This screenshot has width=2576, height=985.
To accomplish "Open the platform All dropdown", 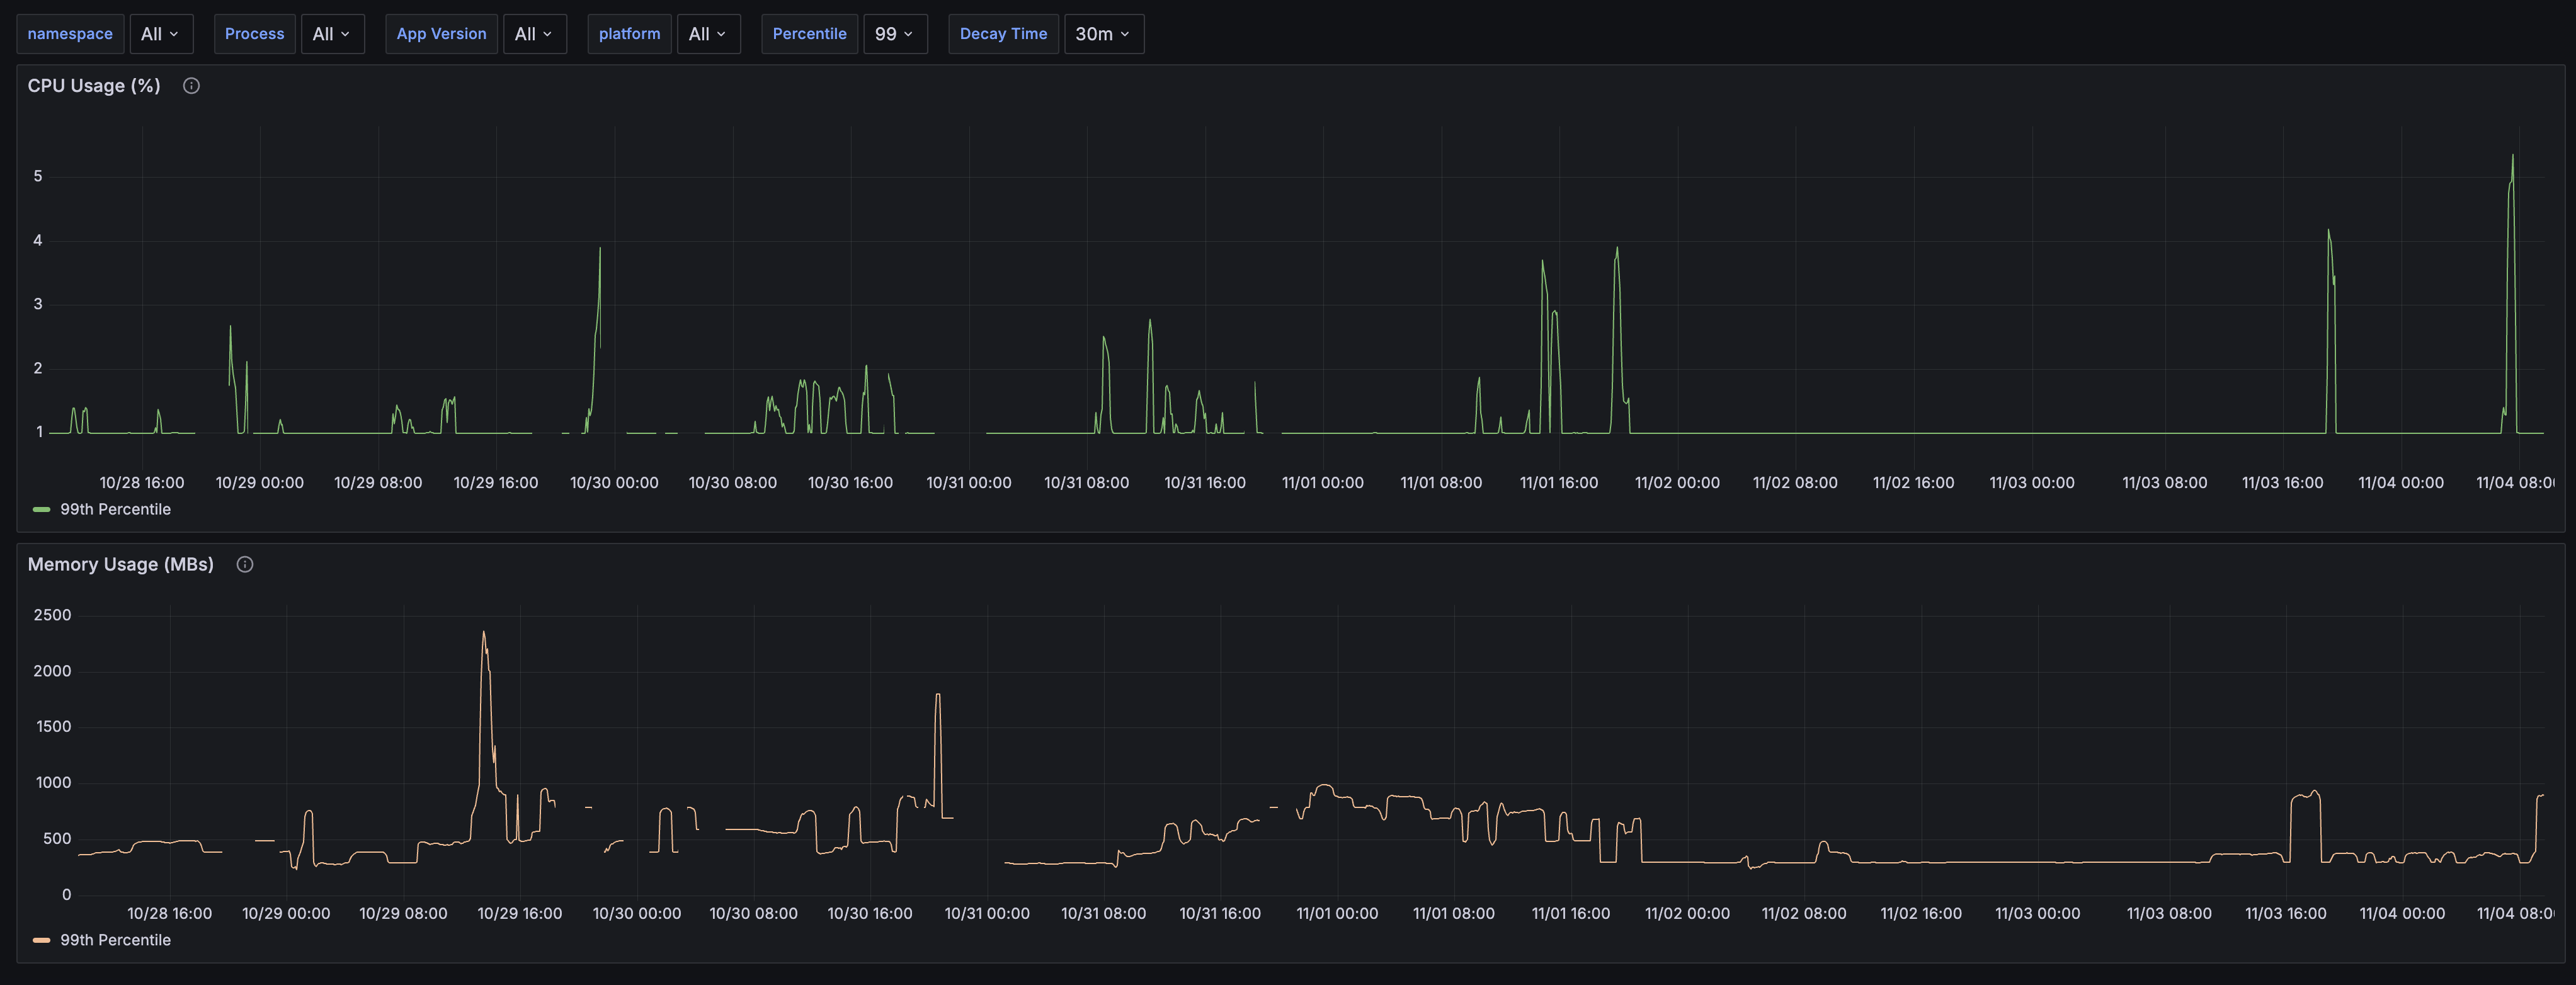I will [x=708, y=34].
